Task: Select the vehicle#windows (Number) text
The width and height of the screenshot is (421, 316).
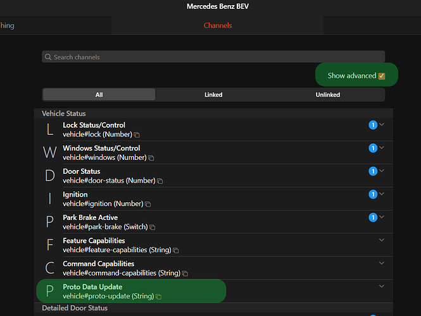Action: click(x=104, y=157)
